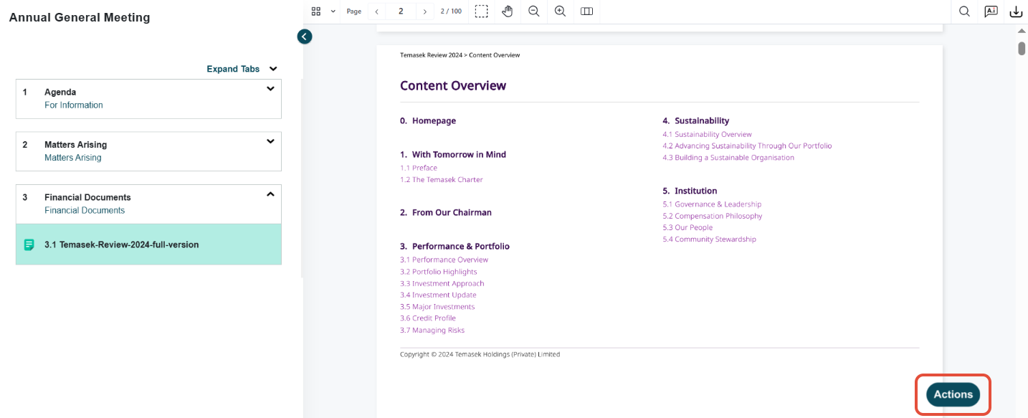Open the view mode dropdown arrow
1028x418 pixels.
(x=333, y=11)
